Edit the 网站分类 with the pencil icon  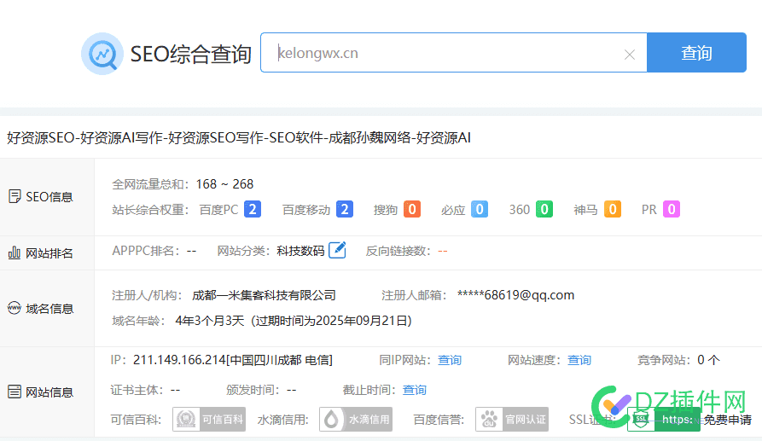pos(337,250)
